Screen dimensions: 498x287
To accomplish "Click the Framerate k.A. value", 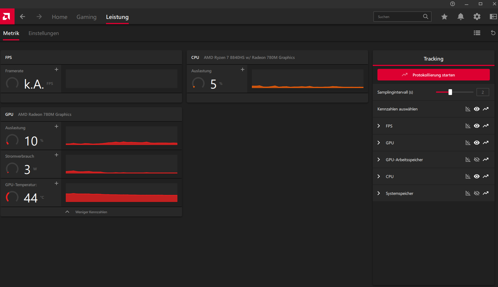I will (34, 84).
